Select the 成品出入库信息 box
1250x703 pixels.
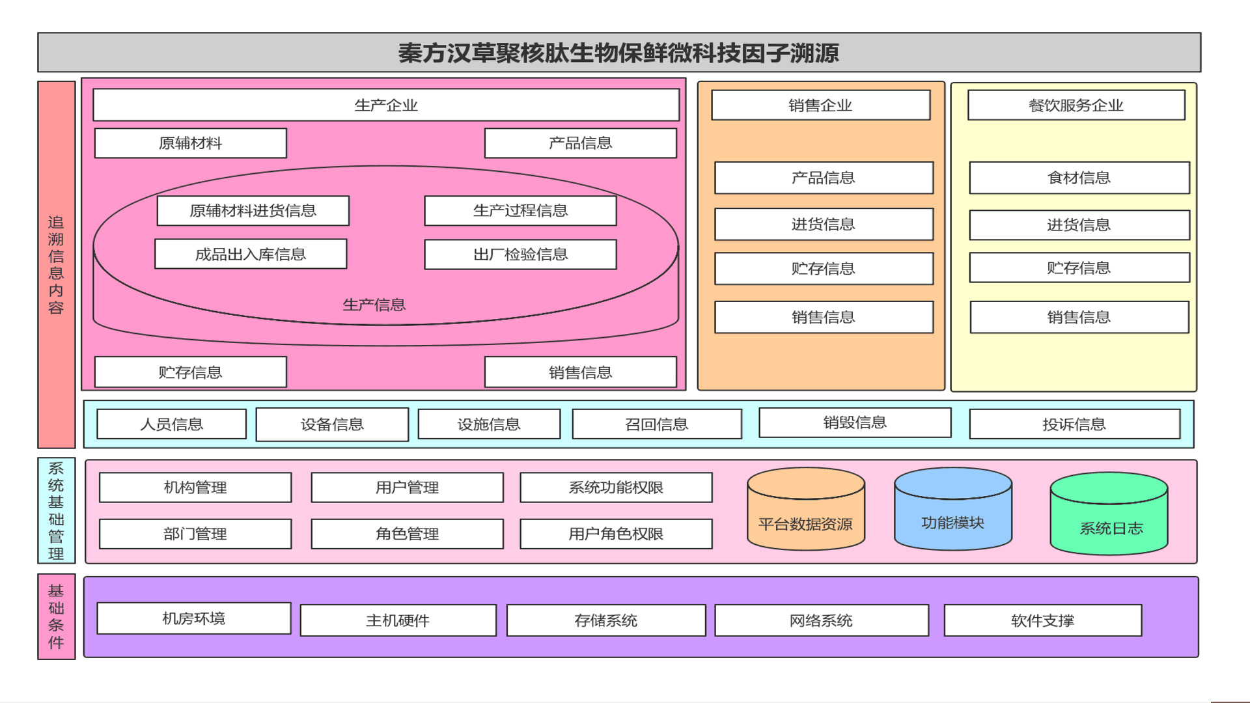(251, 255)
